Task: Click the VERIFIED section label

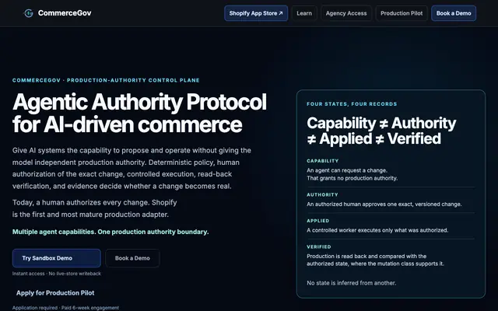Action: pyautogui.click(x=319, y=247)
